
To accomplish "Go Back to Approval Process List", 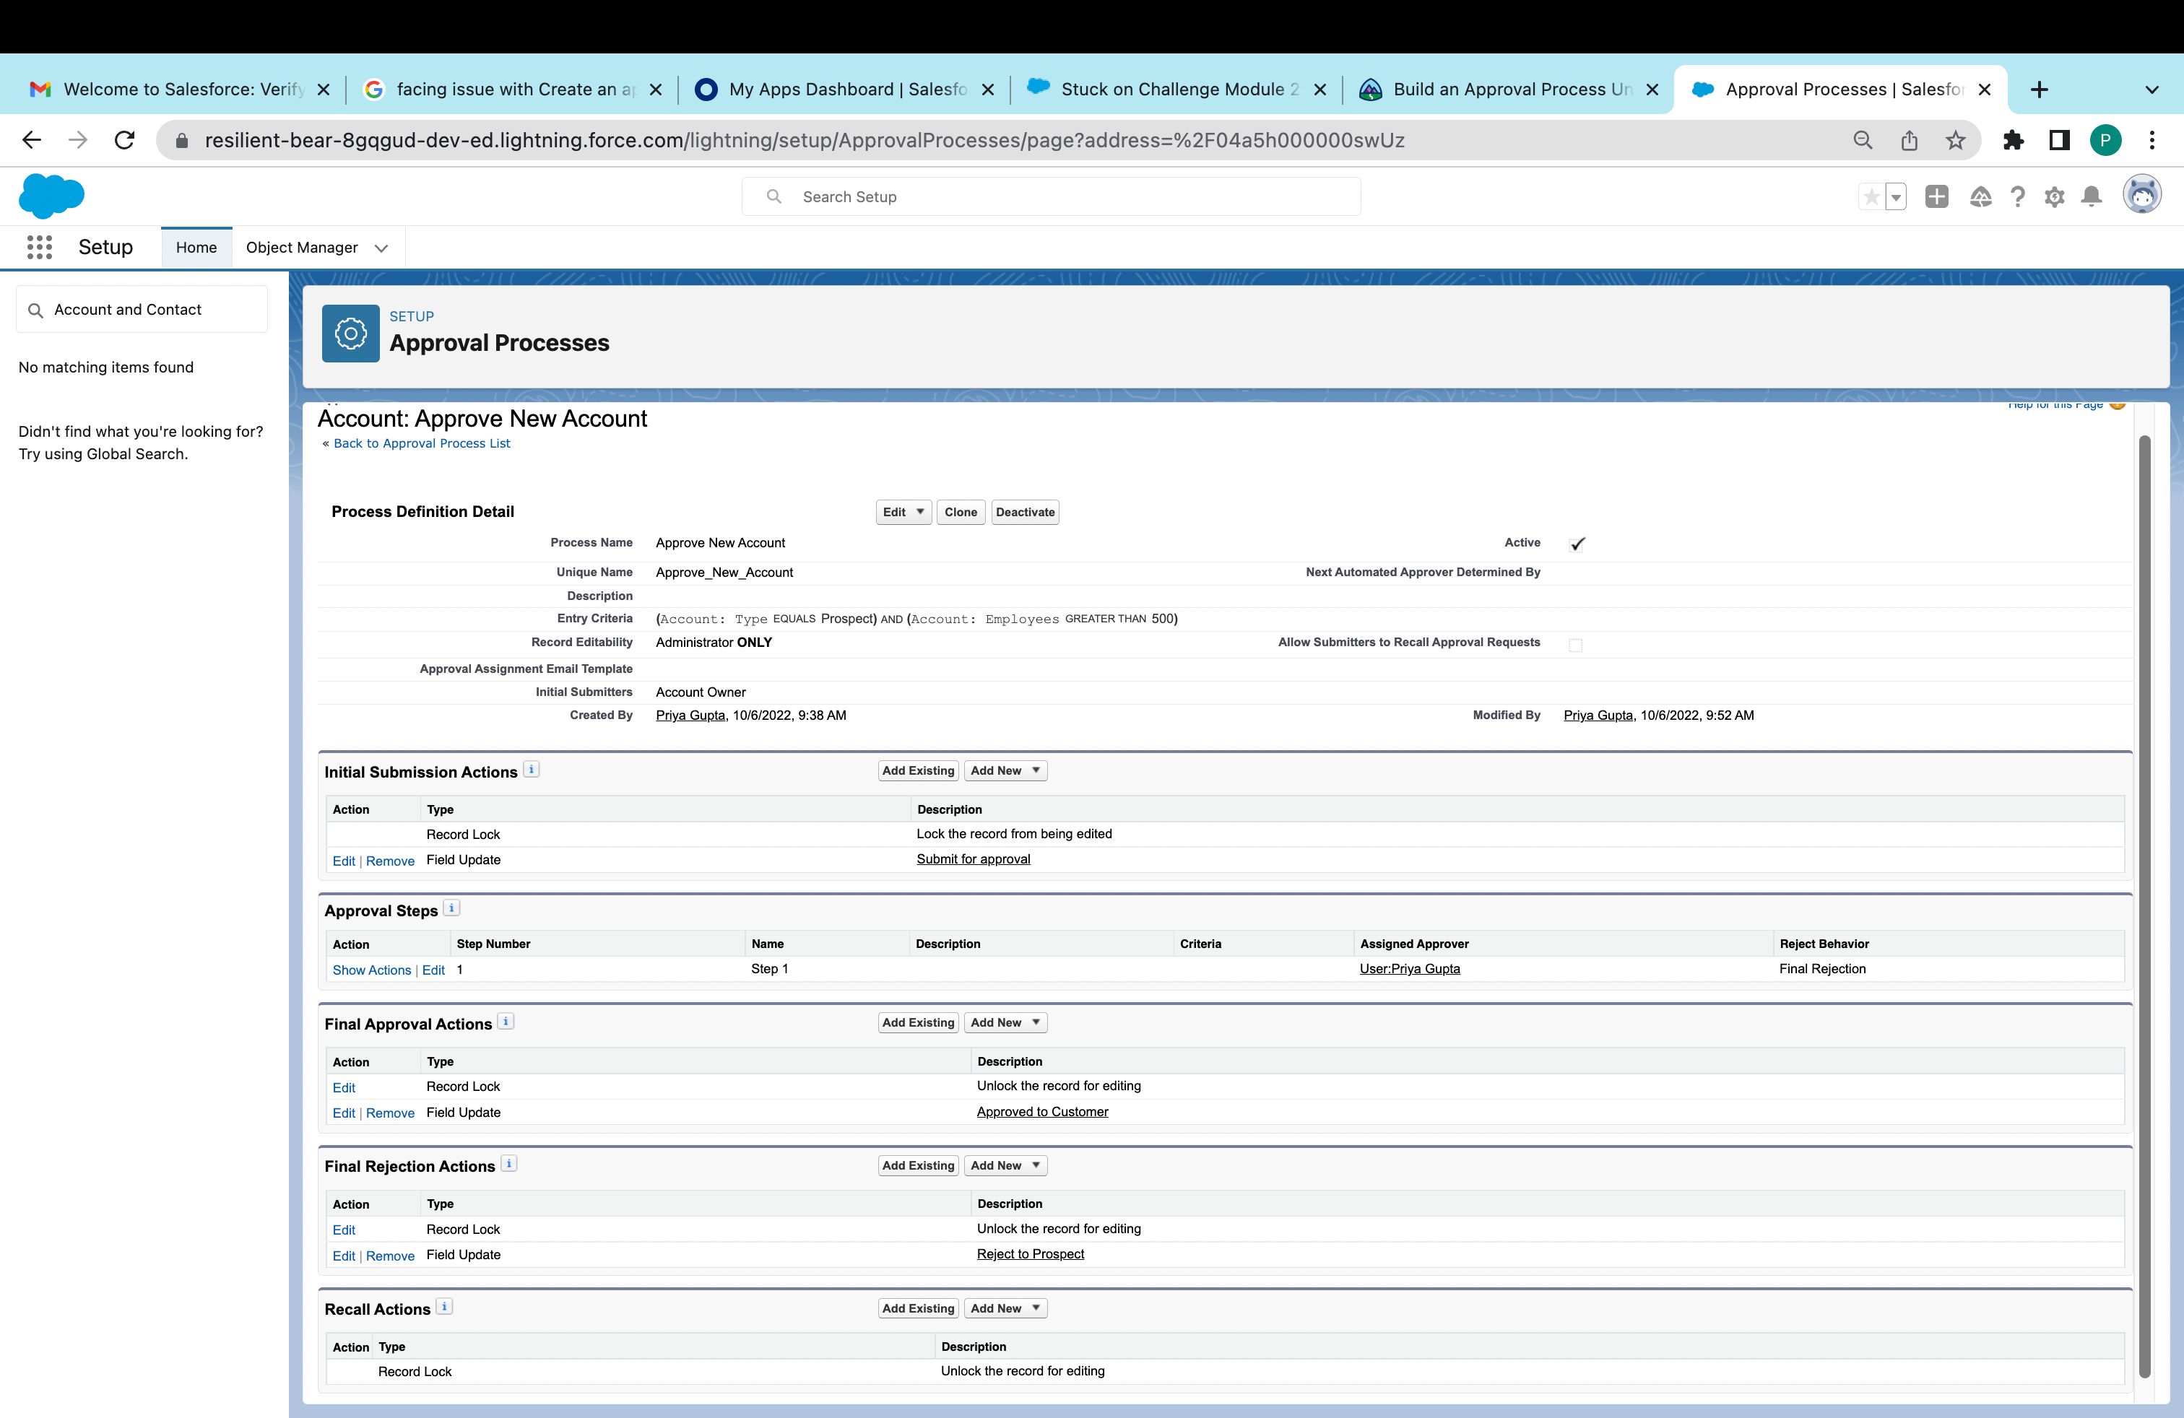I will click(x=421, y=443).
